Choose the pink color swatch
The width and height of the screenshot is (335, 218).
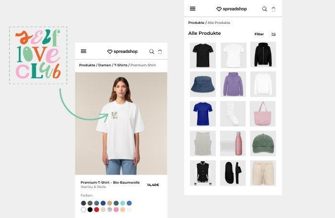[116, 210]
